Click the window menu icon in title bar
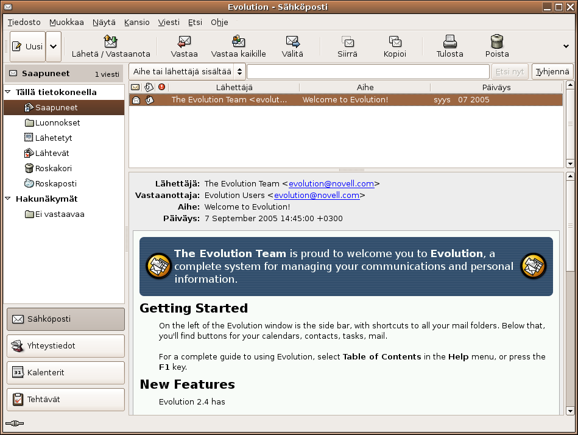Viewport: 578px width, 435px height. pyautogui.click(x=7, y=7)
